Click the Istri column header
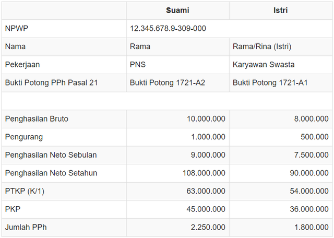The height and width of the screenshot is (238, 334). [280, 10]
